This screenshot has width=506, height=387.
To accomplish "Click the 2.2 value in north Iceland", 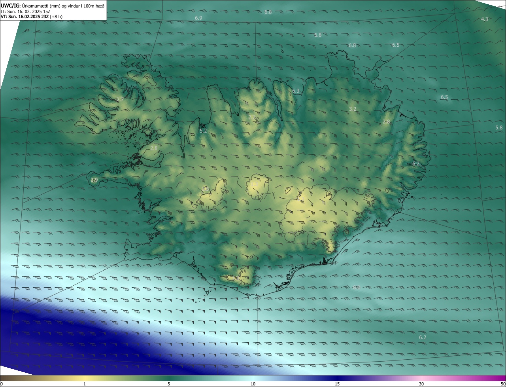I will click(x=252, y=117).
